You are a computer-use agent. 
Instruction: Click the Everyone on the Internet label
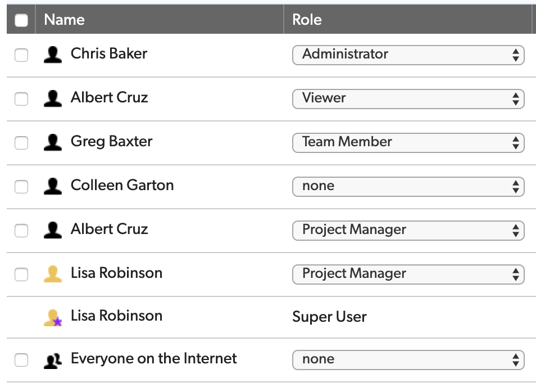[x=153, y=358]
